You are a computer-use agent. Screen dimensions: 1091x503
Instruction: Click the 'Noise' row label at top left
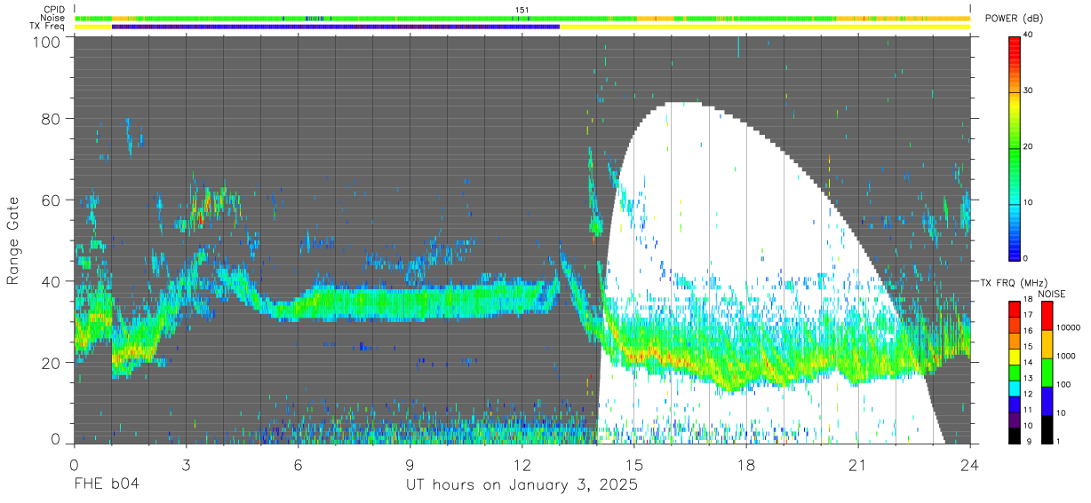[53, 18]
